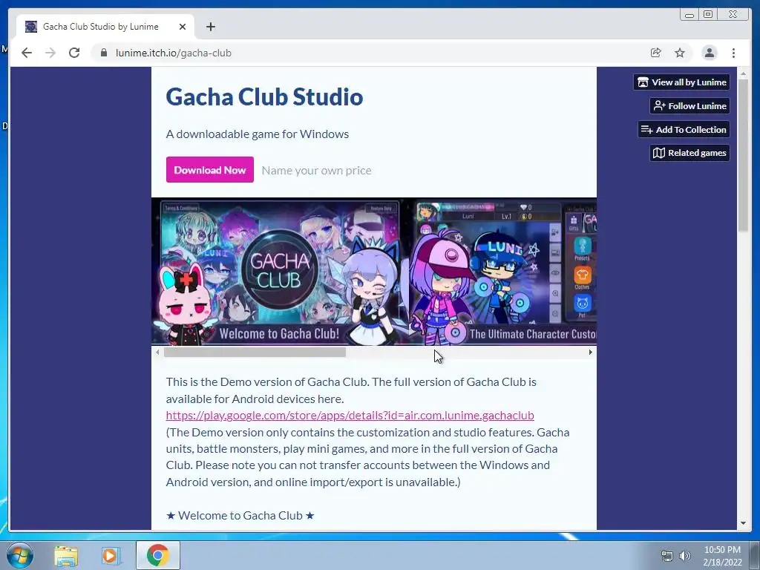Image resolution: width=760 pixels, height=570 pixels.
Task: Select the Gacha Club Studio by Lunime tab
Action: tap(105, 27)
